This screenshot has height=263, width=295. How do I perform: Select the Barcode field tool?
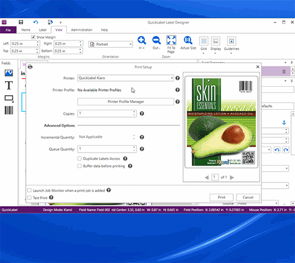[9, 110]
